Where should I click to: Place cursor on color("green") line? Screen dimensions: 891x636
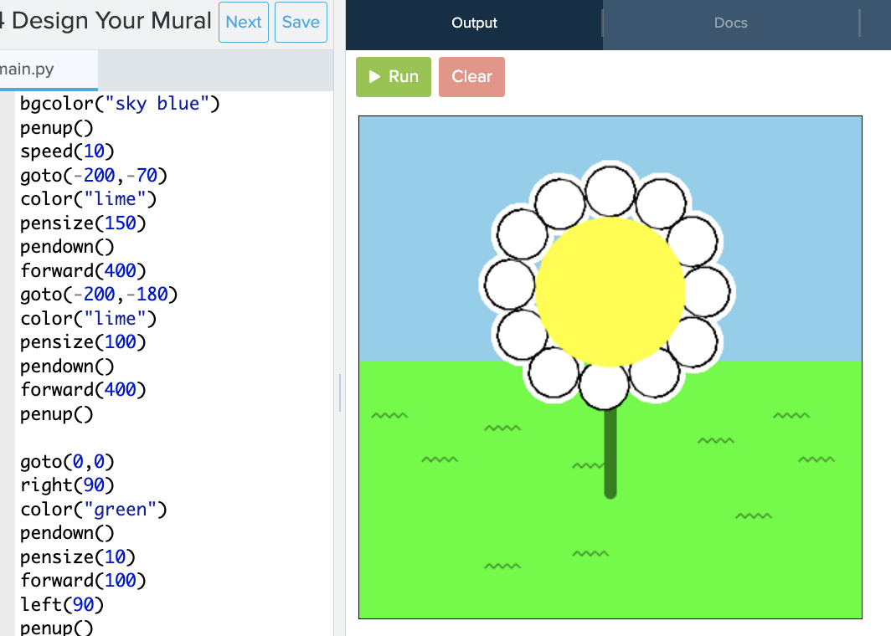94,510
